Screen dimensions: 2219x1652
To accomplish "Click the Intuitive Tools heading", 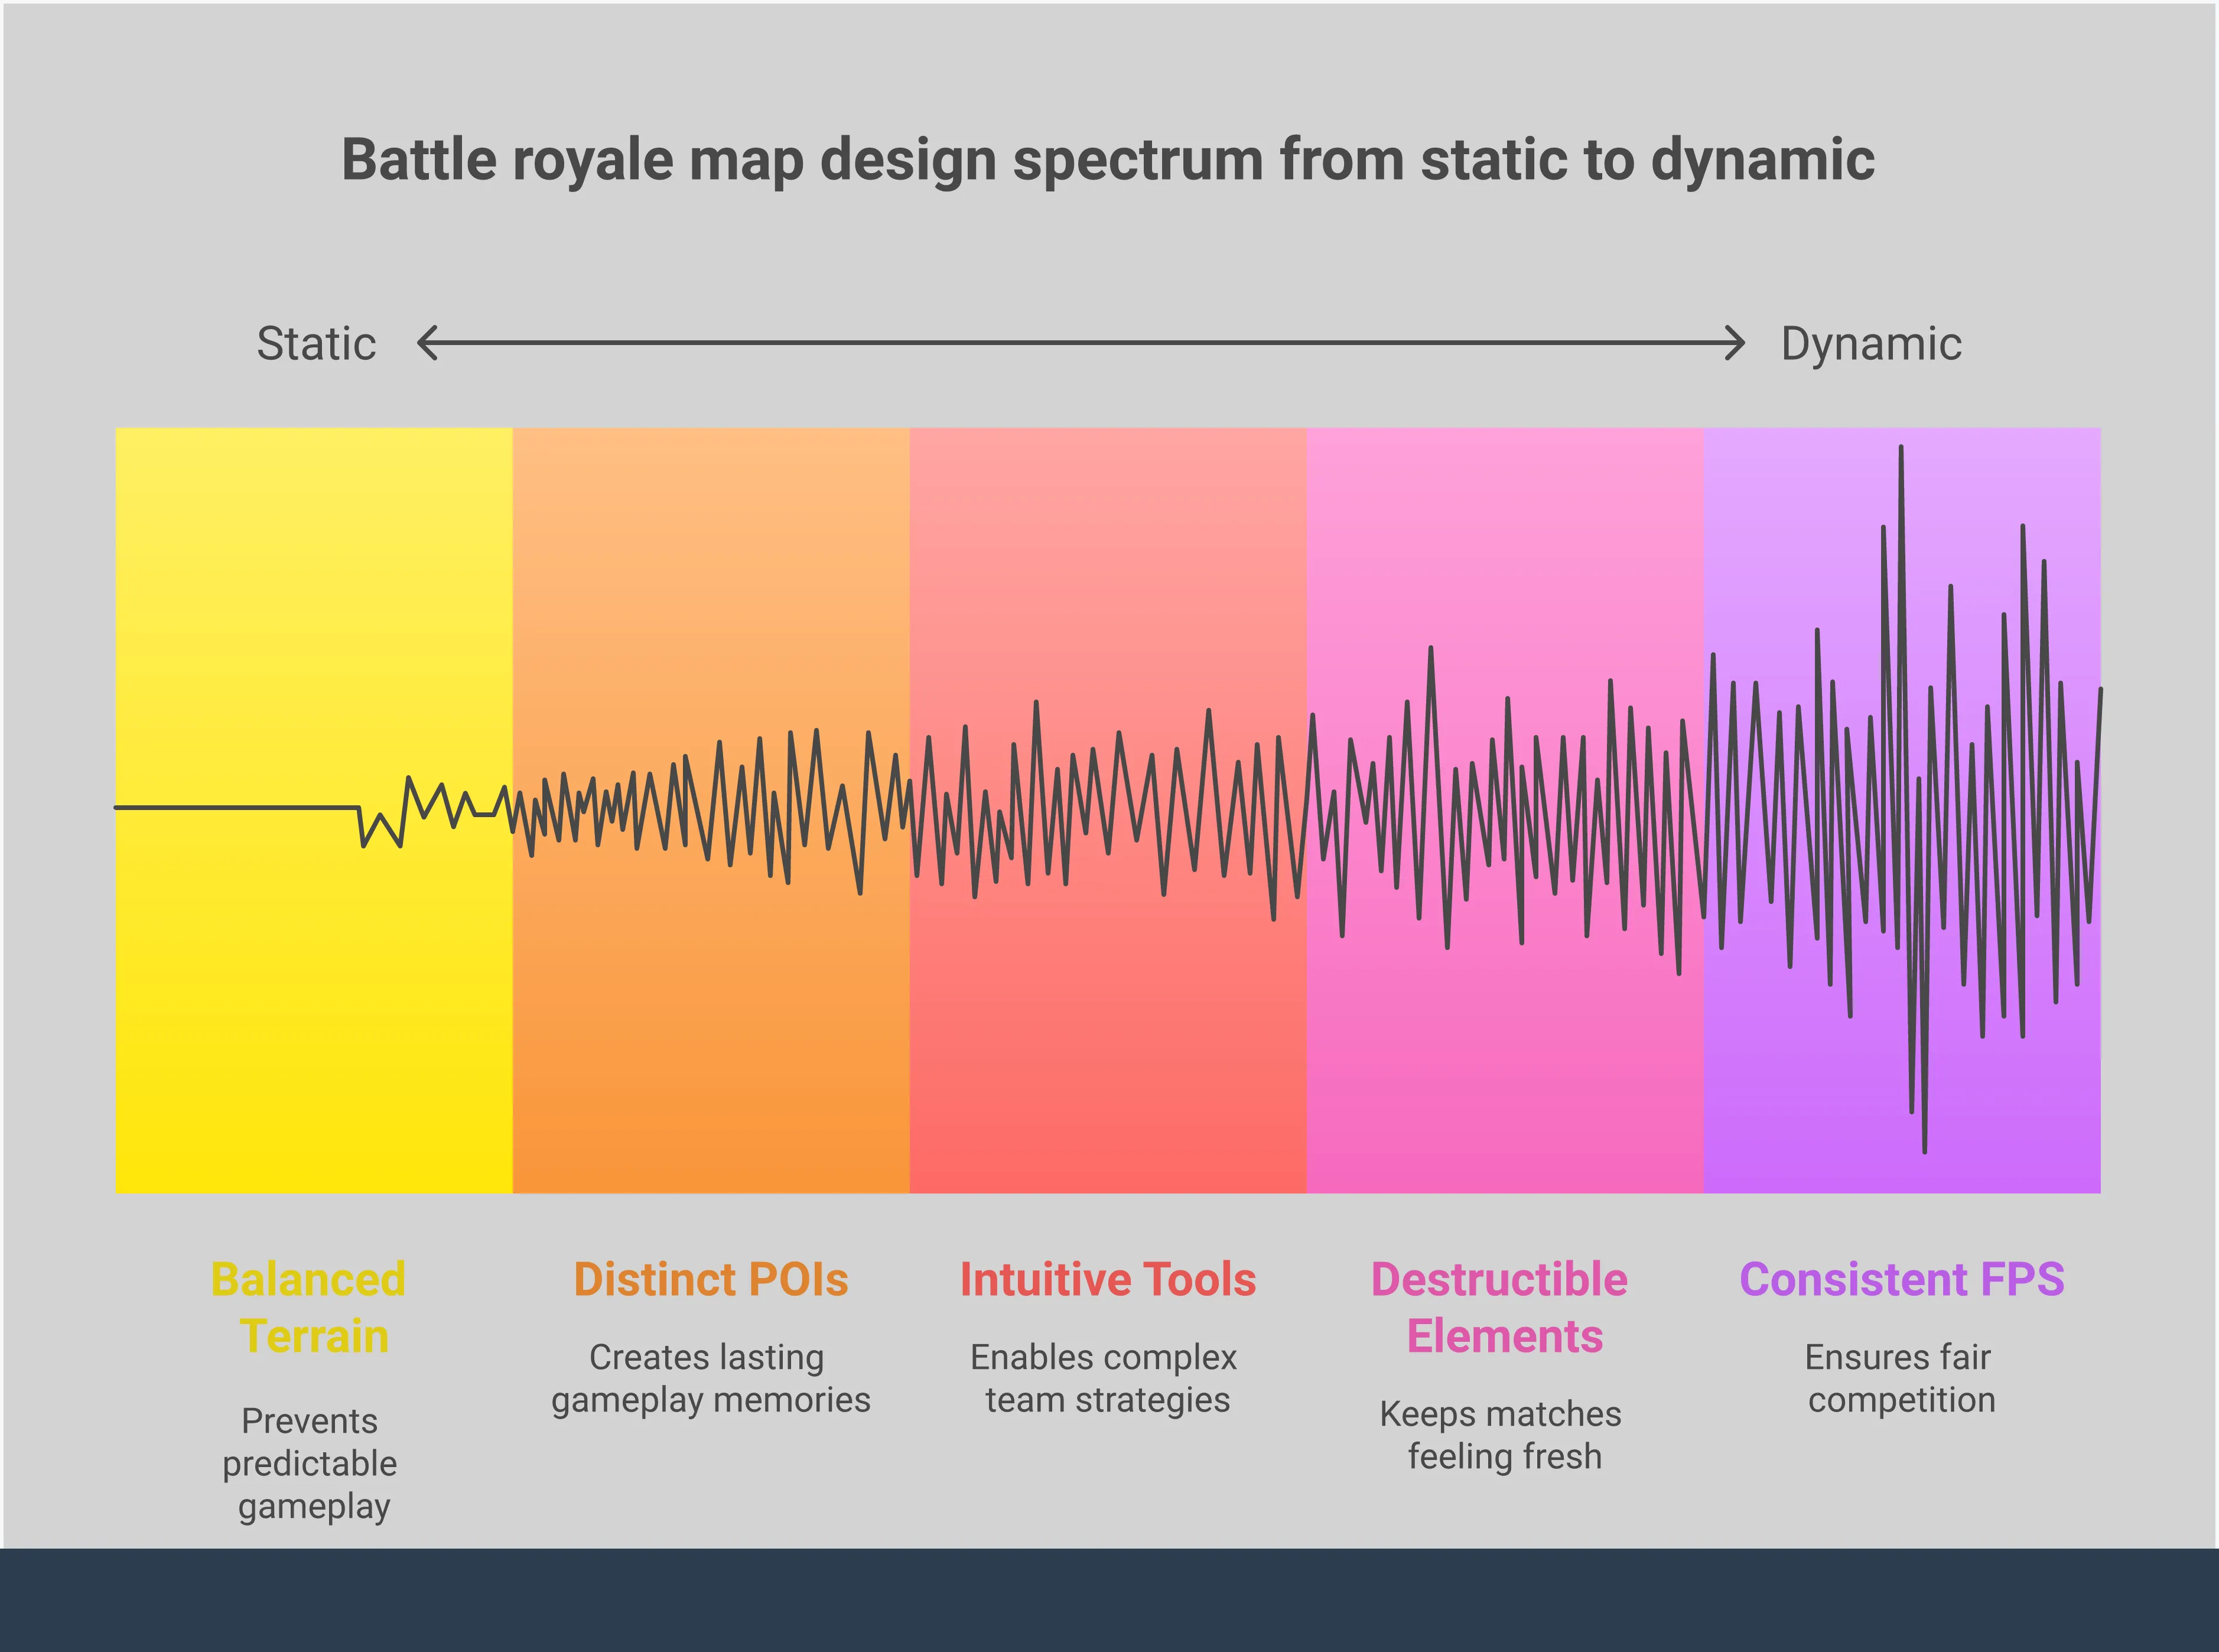I will pyautogui.click(x=1107, y=1280).
